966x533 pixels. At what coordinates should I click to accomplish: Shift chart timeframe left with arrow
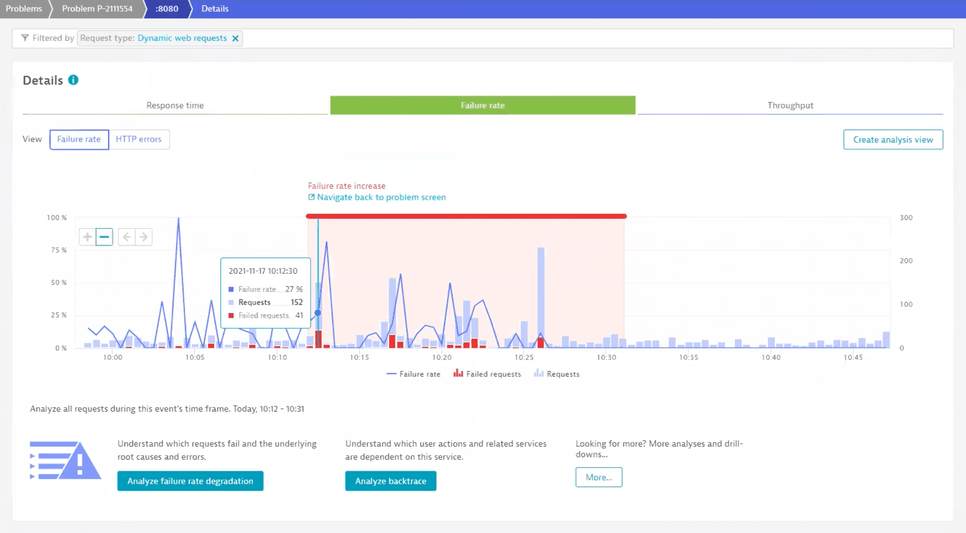pos(127,237)
